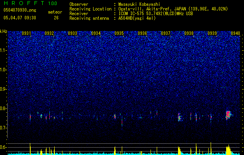The height and width of the screenshot is (155, 244).
Task: Click the 0940 time marker
Action: pos(235,33)
